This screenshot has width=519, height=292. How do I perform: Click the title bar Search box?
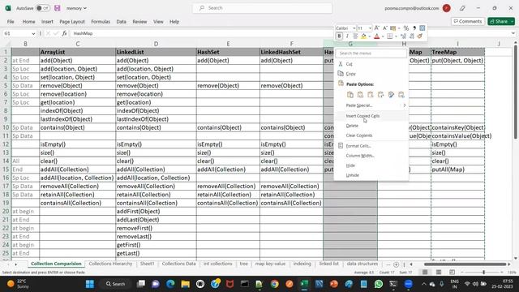[263, 8]
